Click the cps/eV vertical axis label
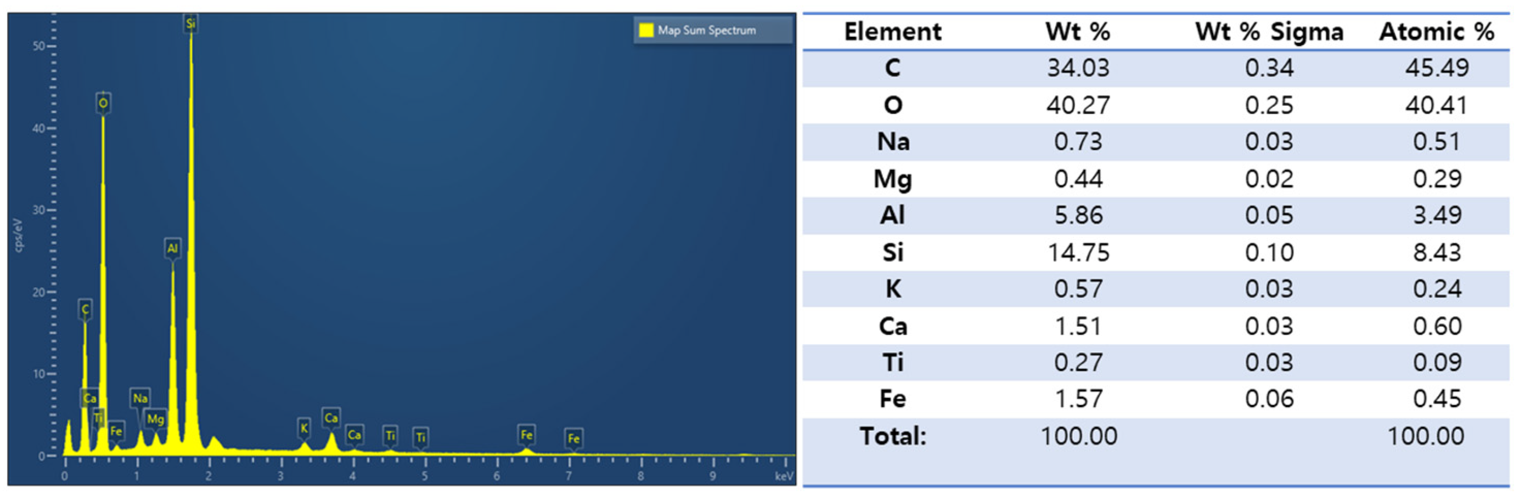Screen dimensions: 1519x495 (x=19, y=235)
